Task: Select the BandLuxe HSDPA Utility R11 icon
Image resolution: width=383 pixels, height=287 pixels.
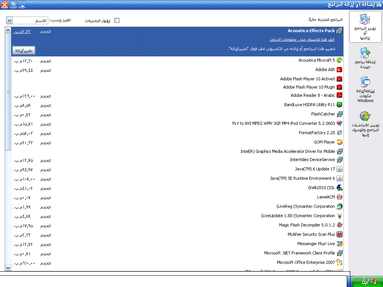Action: click(340, 105)
